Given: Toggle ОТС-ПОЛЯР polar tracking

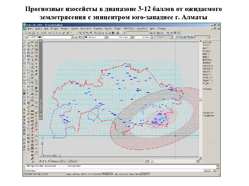Looking at the screenshot, I should click(x=94, y=174).
